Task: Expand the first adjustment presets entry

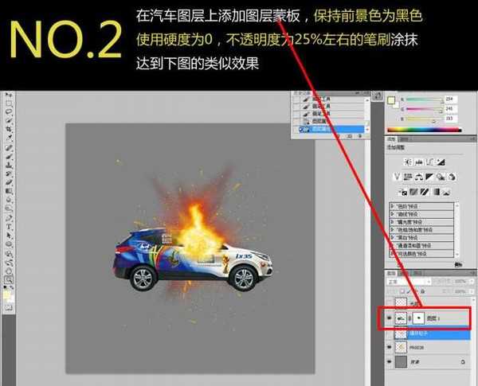Action: click(393, 205)
